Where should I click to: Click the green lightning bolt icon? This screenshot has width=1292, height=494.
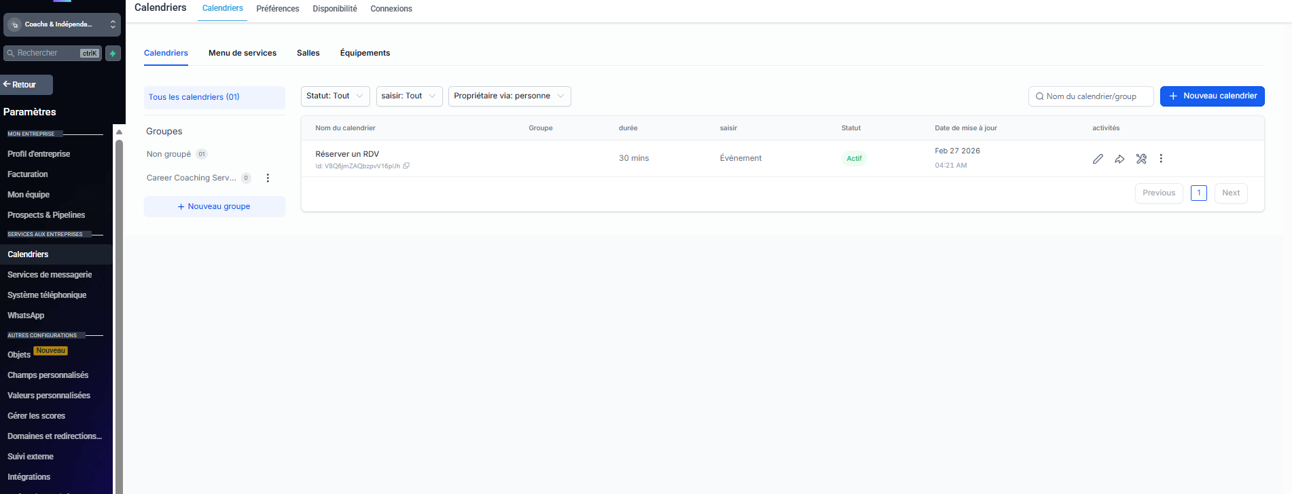pos(113,53)
